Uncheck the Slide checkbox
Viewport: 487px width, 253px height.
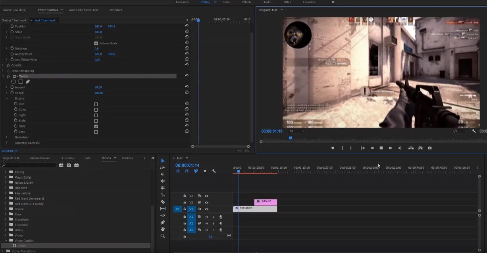(x=96, y=126)
